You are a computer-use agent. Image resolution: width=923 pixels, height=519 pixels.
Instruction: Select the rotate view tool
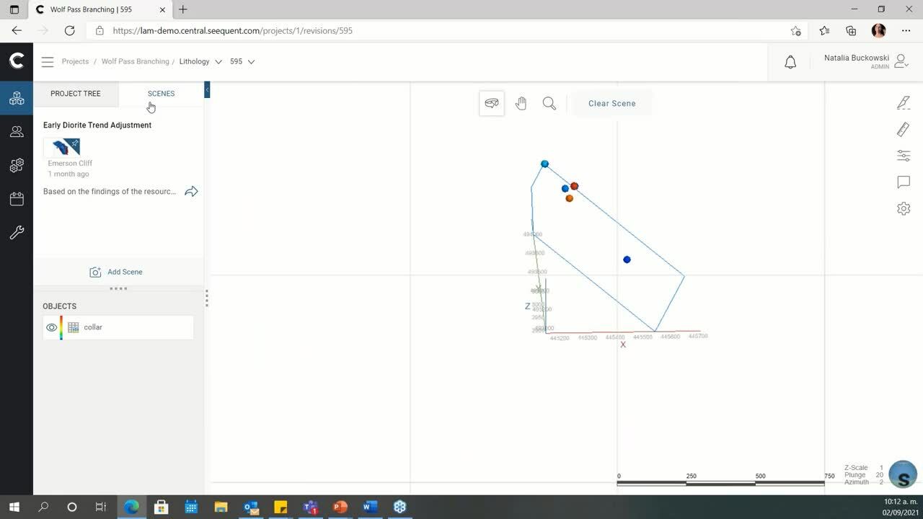[x=492, y=103]
